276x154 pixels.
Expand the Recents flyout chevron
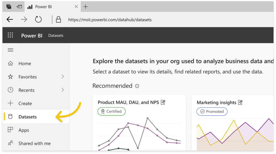coord(63,90)
